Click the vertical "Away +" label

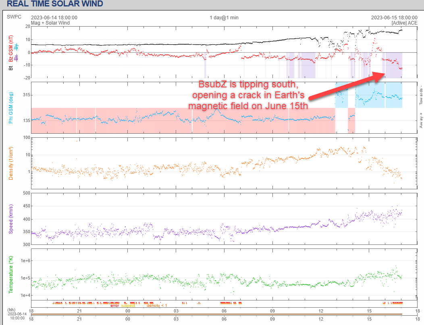[x=421, y=120]
